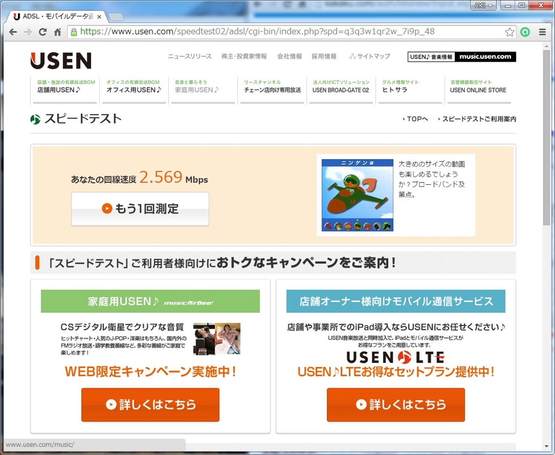The width and height of the screenshot is (555, 455).
Task: Click the scrollbar up arrow
Action: pyautogui.click(x=547, y=46)
